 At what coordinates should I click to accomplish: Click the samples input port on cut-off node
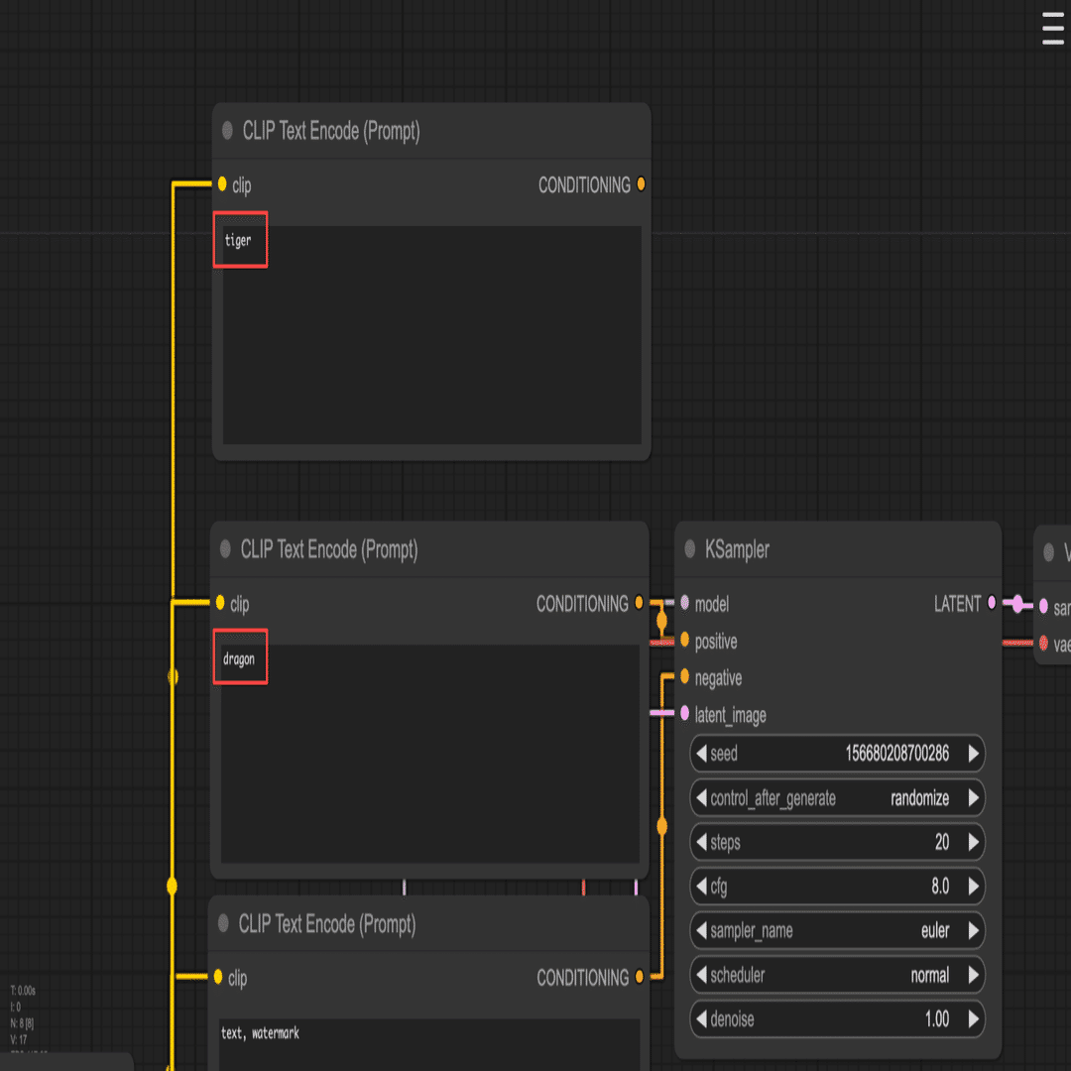[1043, 606]
